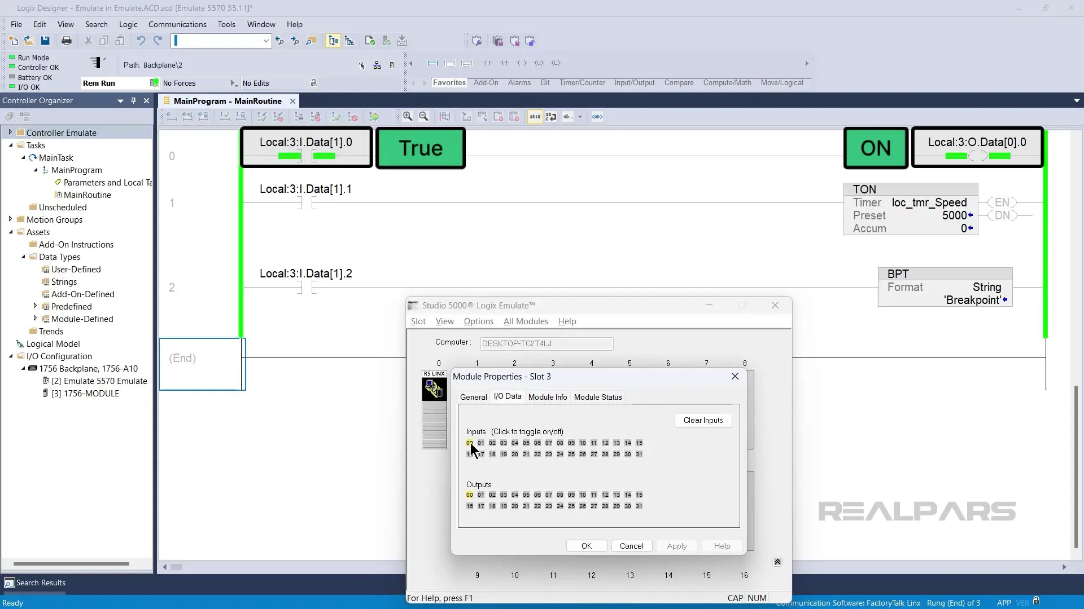Toggle input bit 15 in Module Properties
This screenshot has width=1084, height=609.
click(639, 443)
